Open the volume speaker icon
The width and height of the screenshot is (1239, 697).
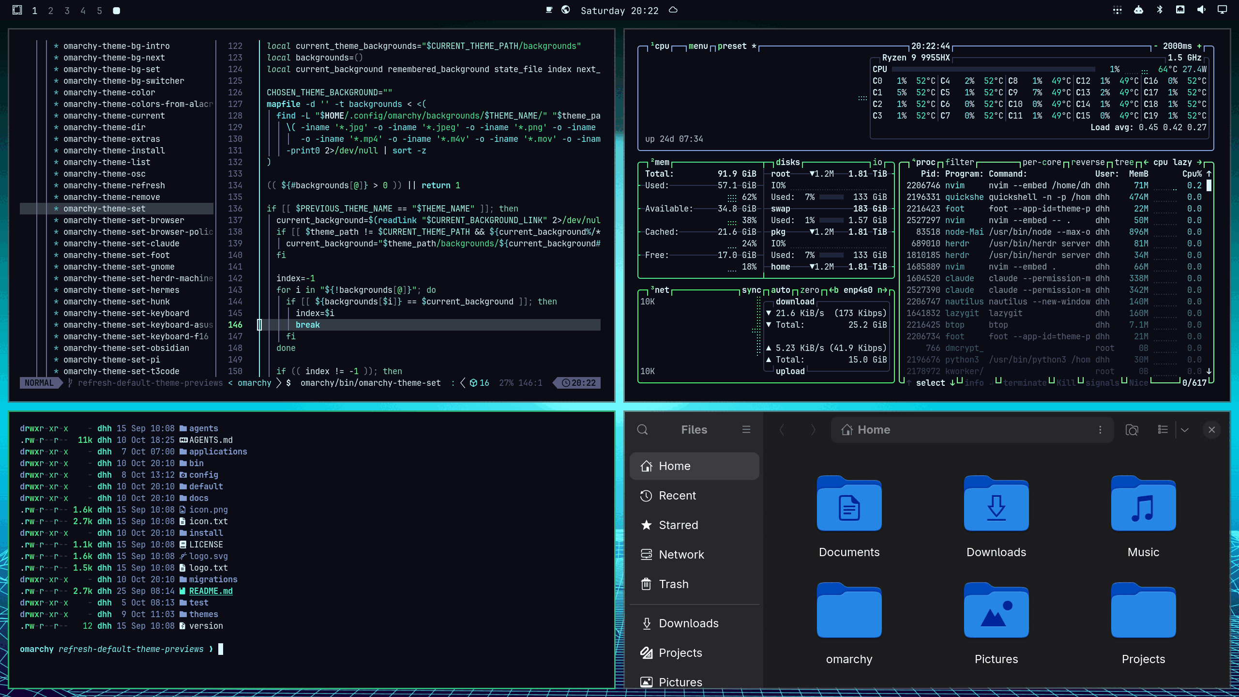pyautogui.click(x=1201, y=10)
